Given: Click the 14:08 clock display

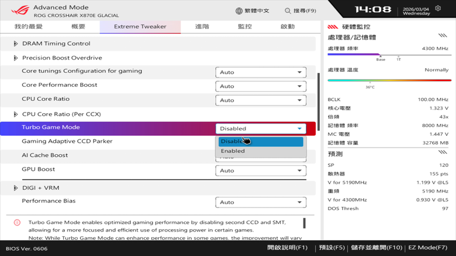Looking at the screenshot, I should pyautogui.click(x=373, y=9).
